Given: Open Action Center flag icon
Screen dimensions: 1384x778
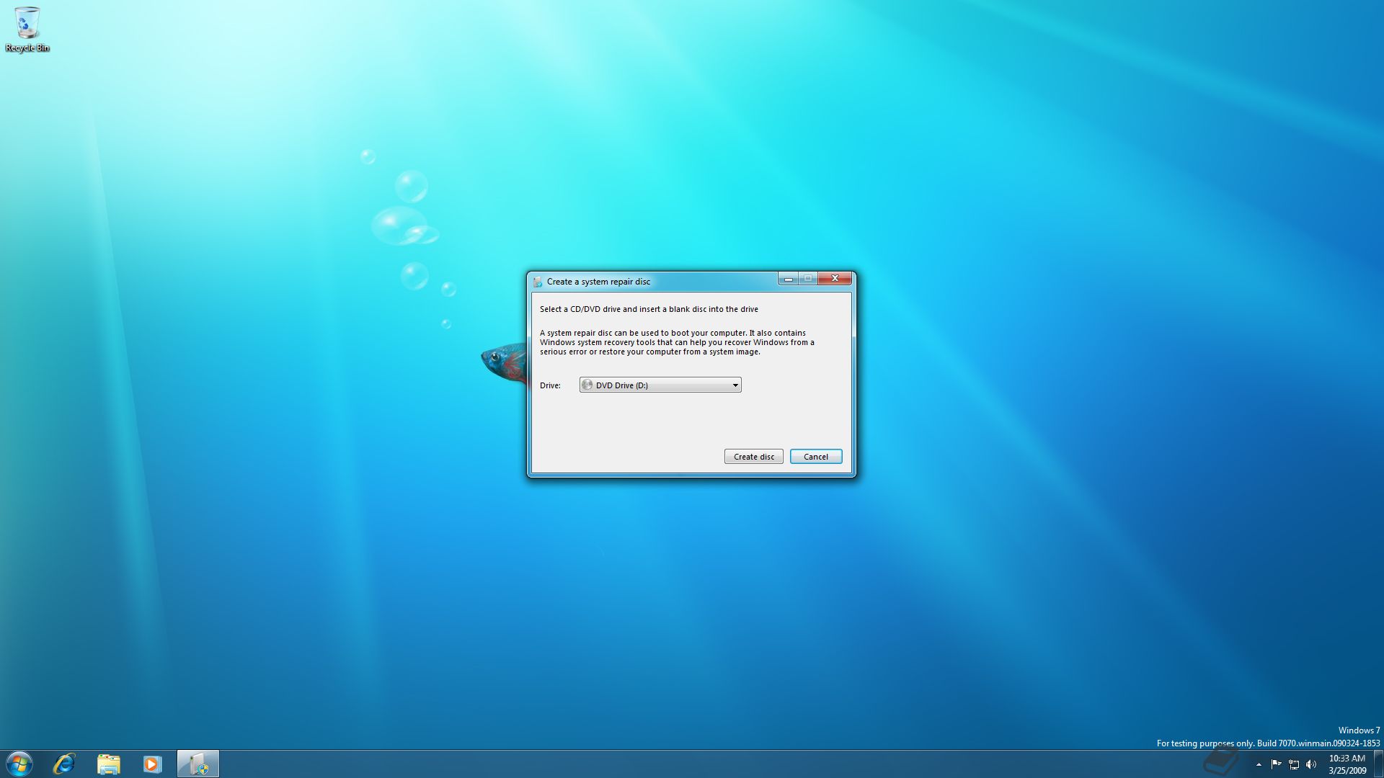Looking at the screenshot, I should (x=1276, y=764).
